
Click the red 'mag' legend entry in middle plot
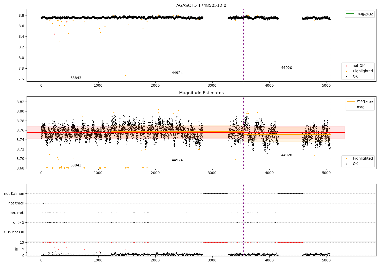coord(356,107)
